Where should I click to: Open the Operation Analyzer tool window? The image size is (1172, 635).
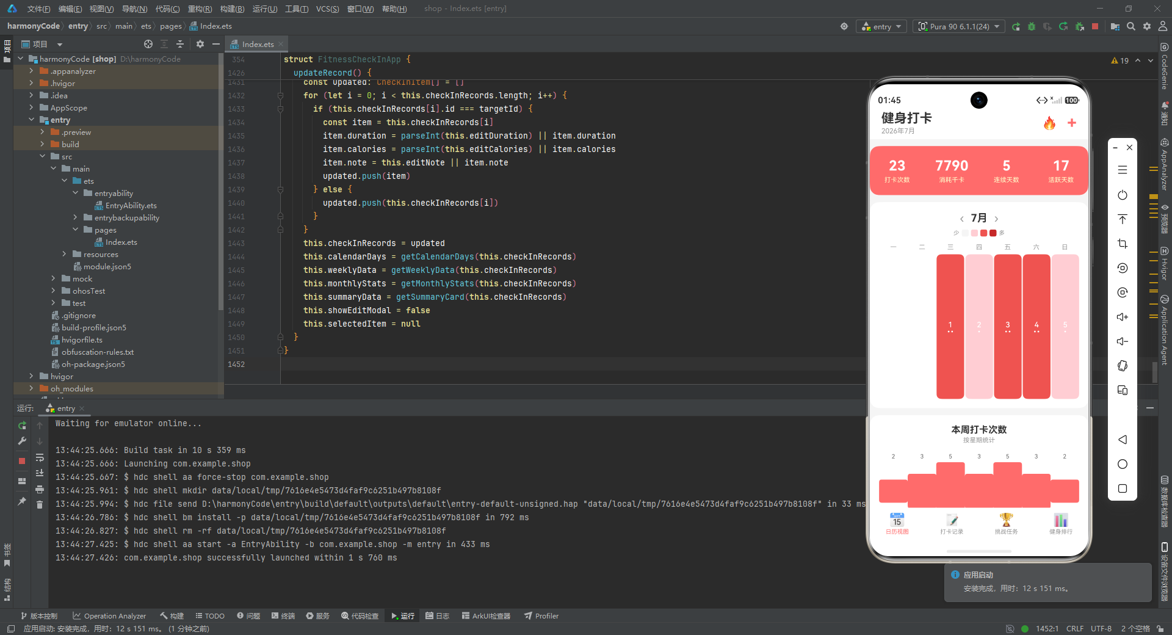pyautogui.click(x=109, y=616)
